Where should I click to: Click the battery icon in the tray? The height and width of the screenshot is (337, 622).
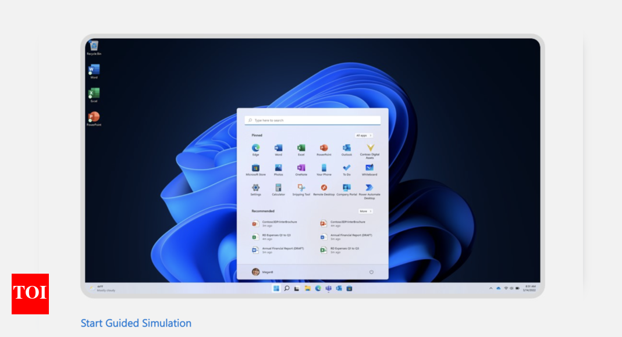tap(517, 288)
